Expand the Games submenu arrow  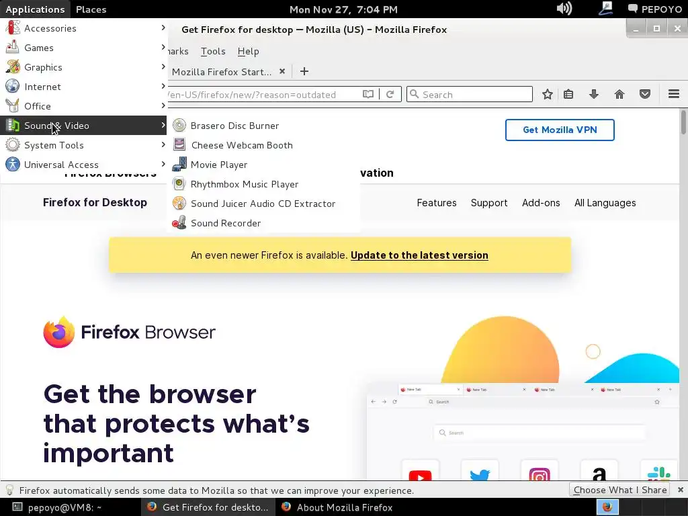tap(163, 47)
